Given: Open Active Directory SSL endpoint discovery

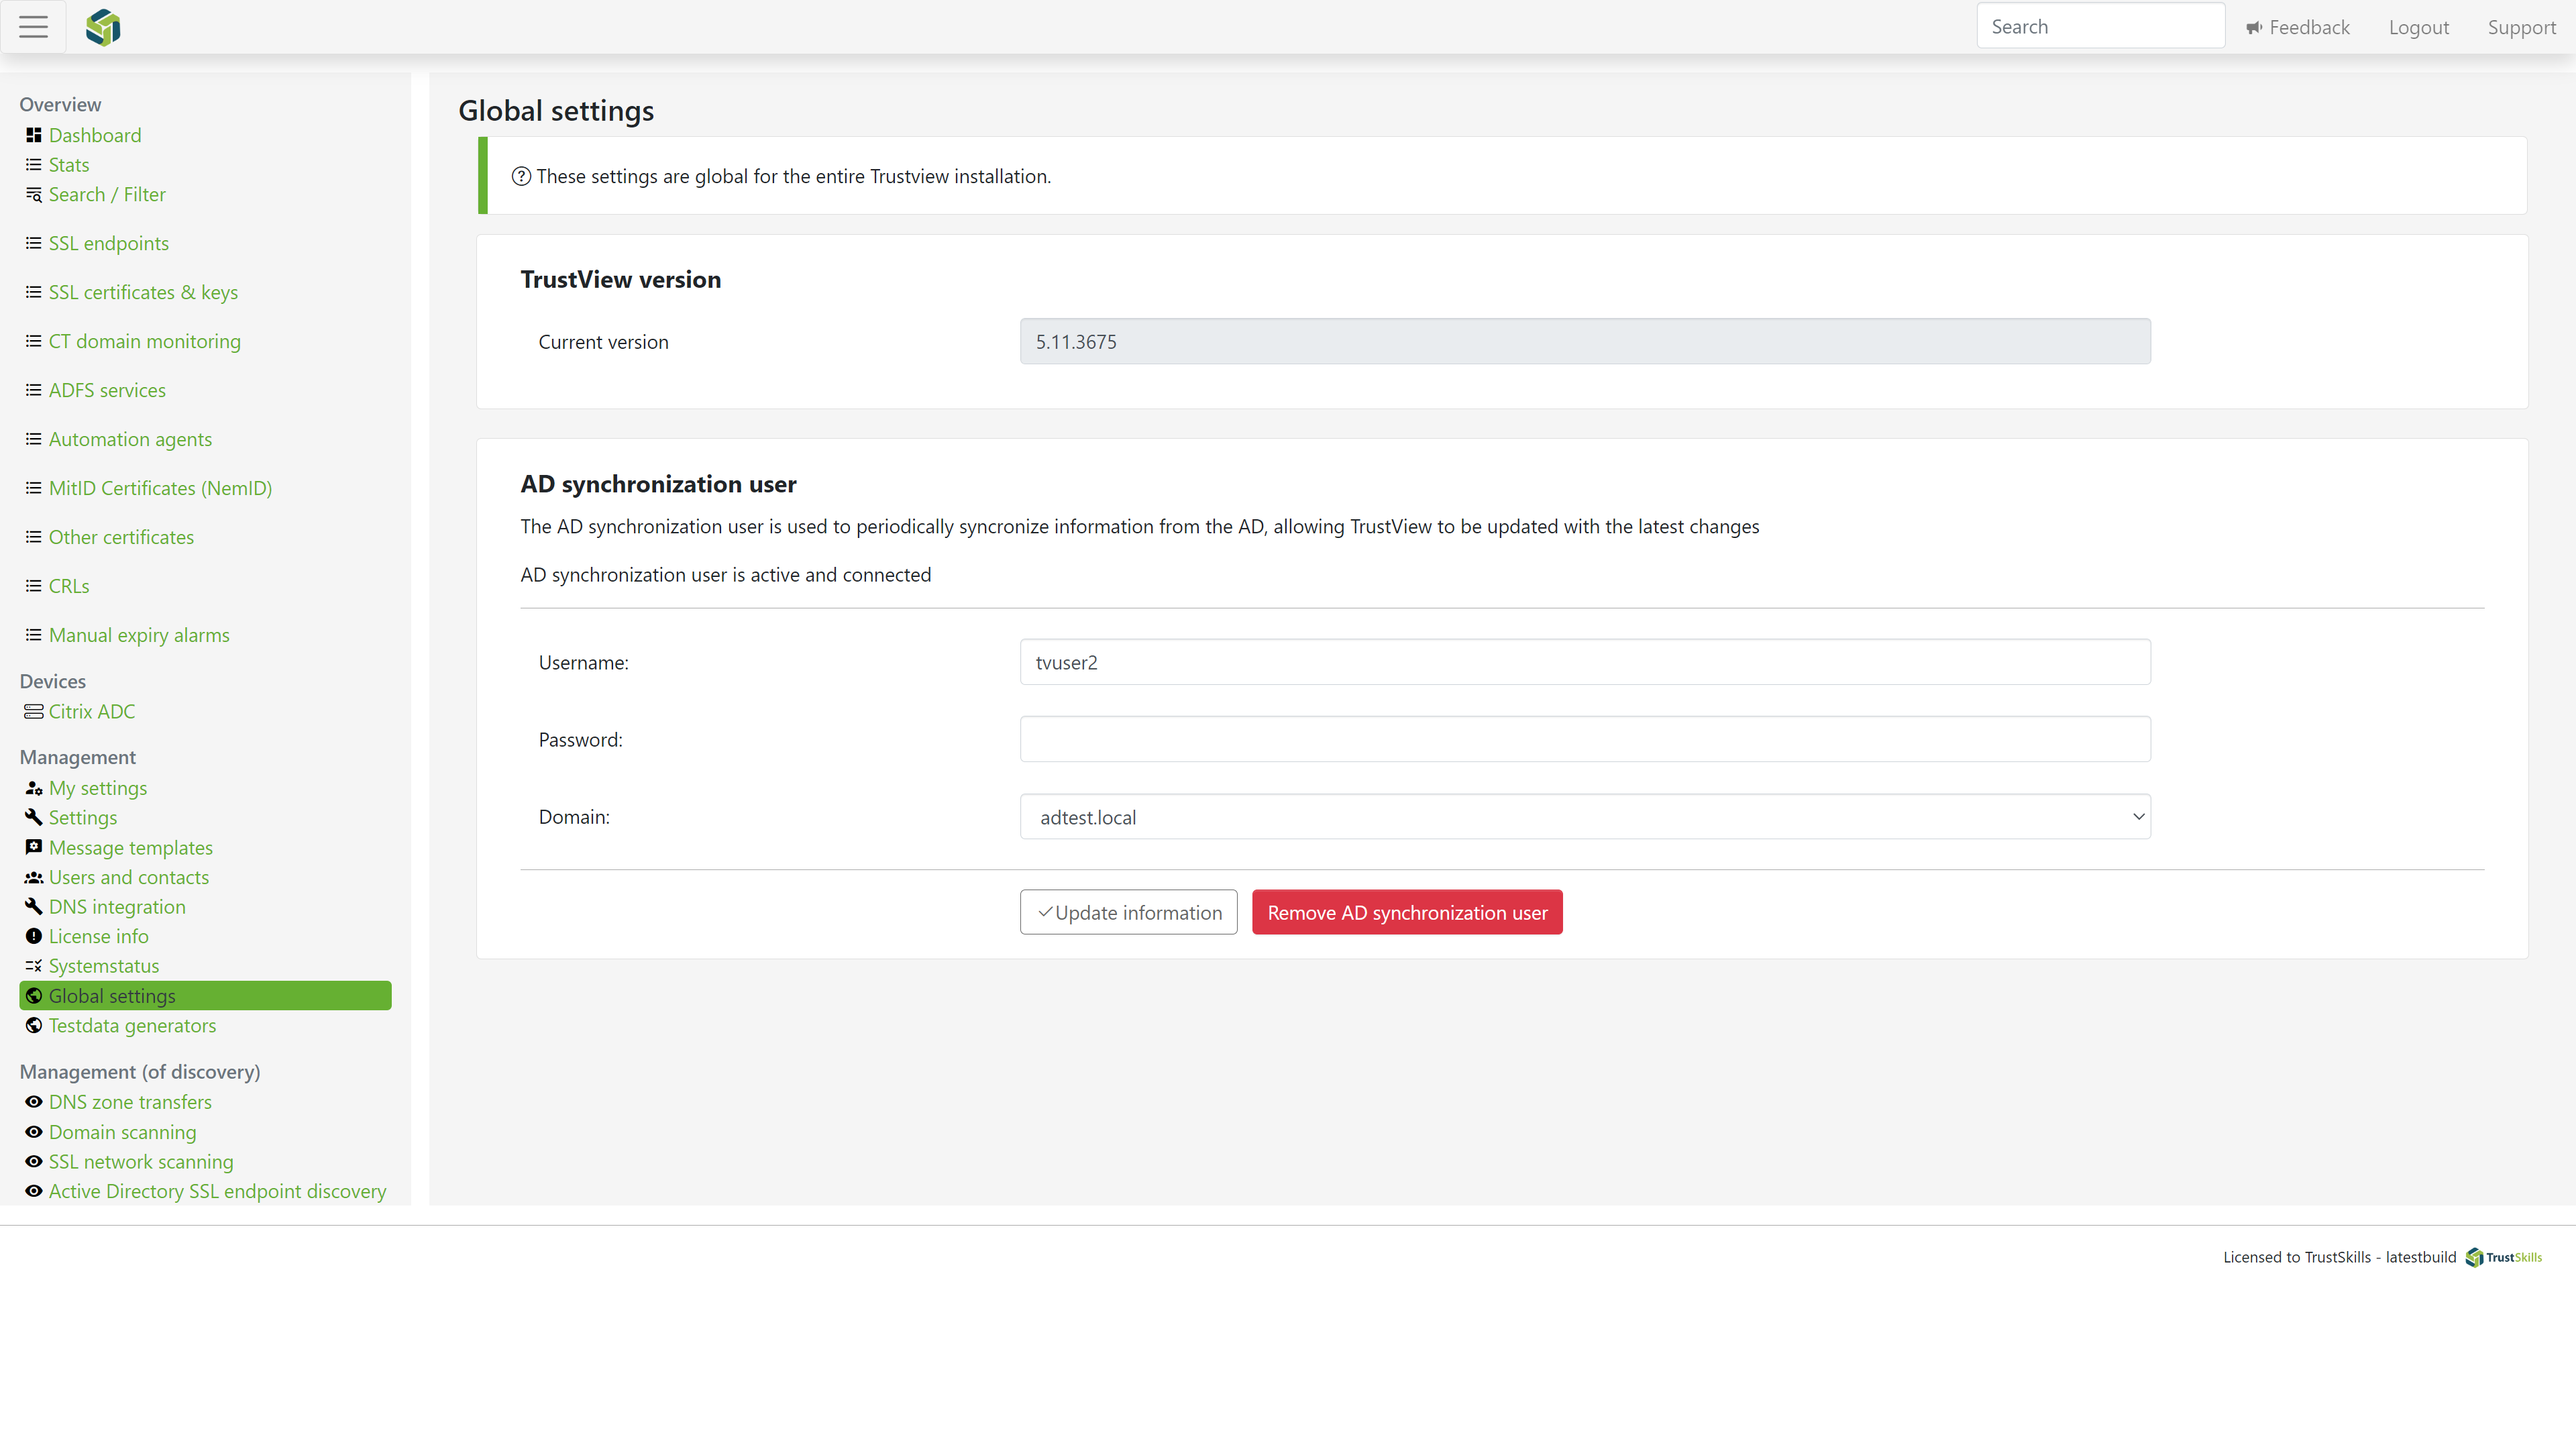Looking at the screenshot, I should click(217, 1191).
